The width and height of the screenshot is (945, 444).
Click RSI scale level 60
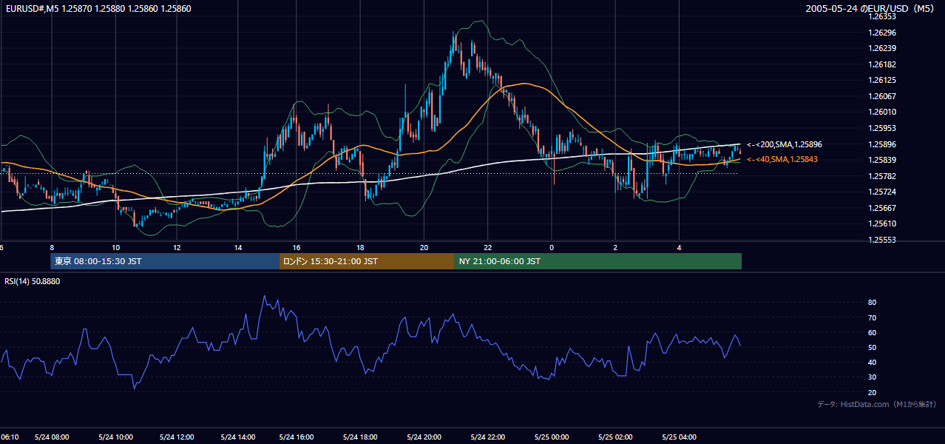point(873,332)
